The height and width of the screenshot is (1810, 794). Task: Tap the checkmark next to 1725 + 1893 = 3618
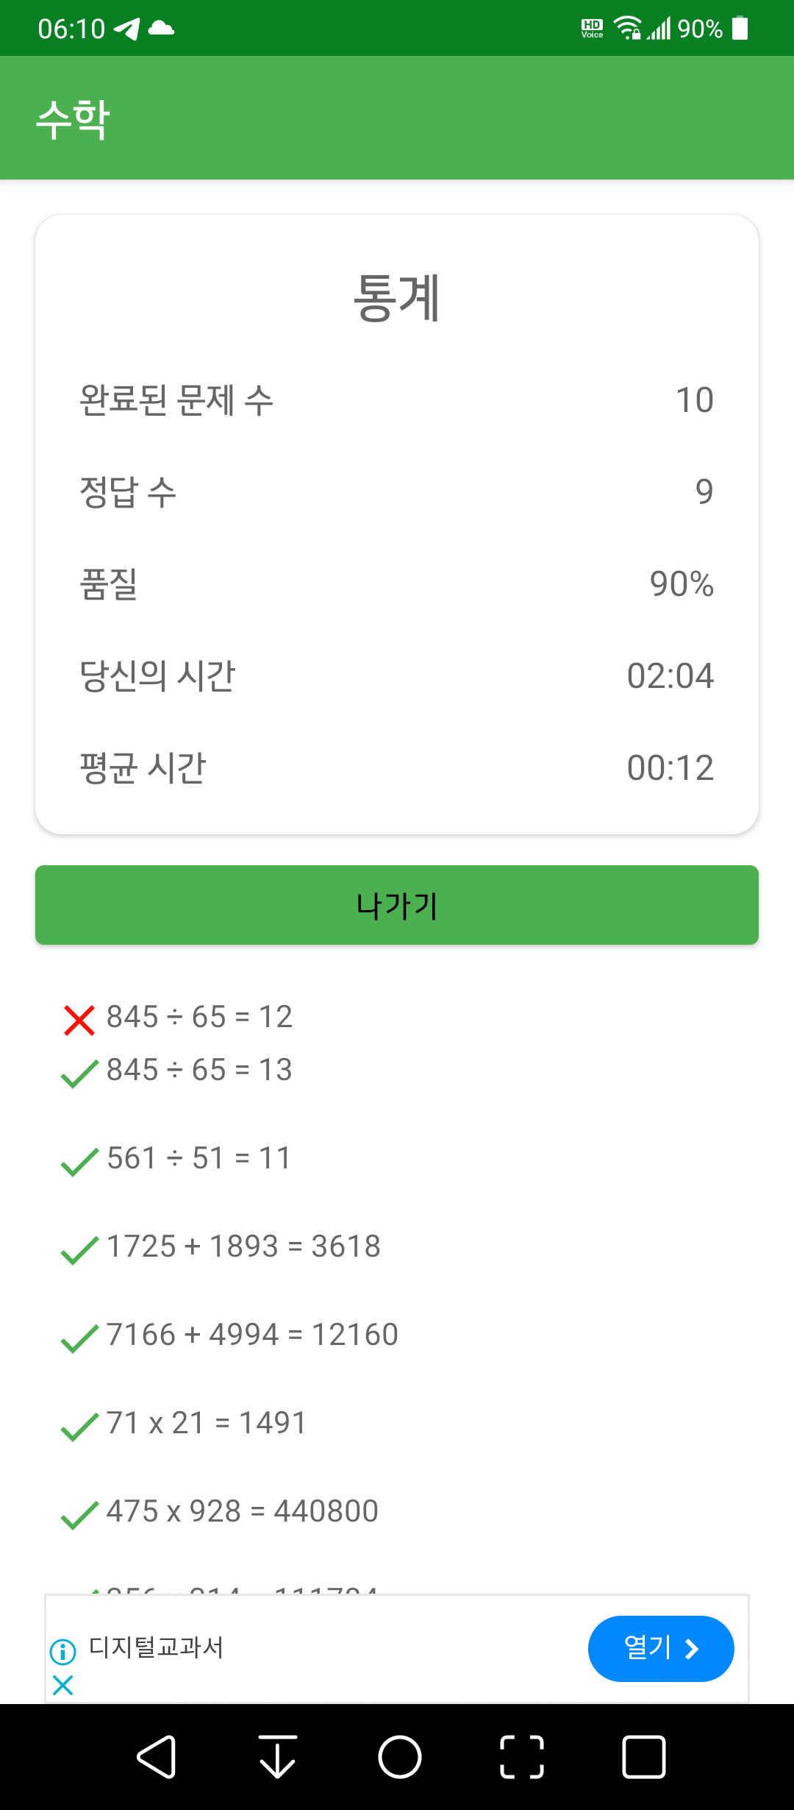pyautogui.click(x=79, y=1250)
